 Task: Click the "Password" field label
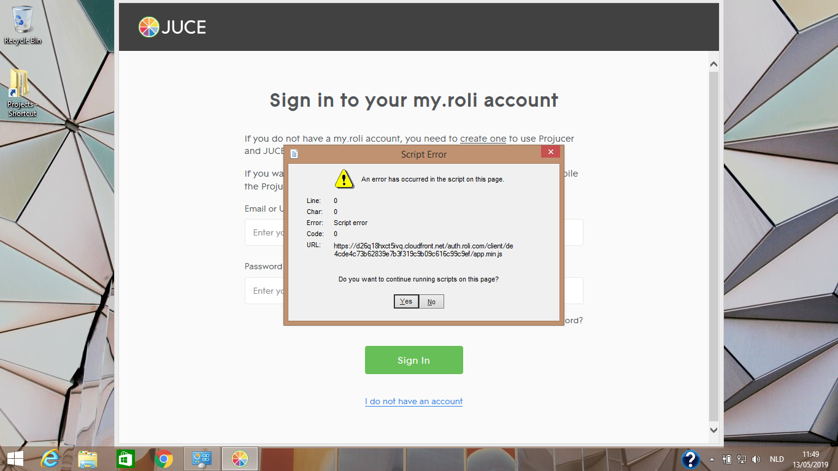click(x=264, y=266)
